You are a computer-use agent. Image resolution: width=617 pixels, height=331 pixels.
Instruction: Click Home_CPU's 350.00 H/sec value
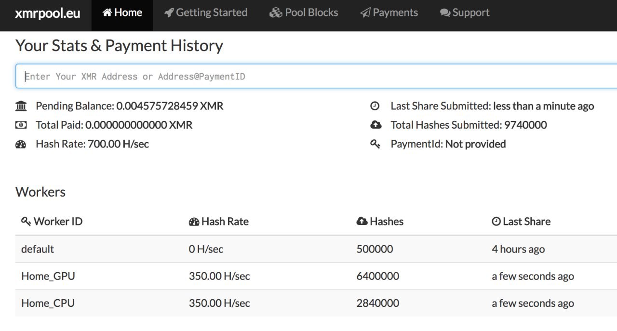tap(219, 303)
